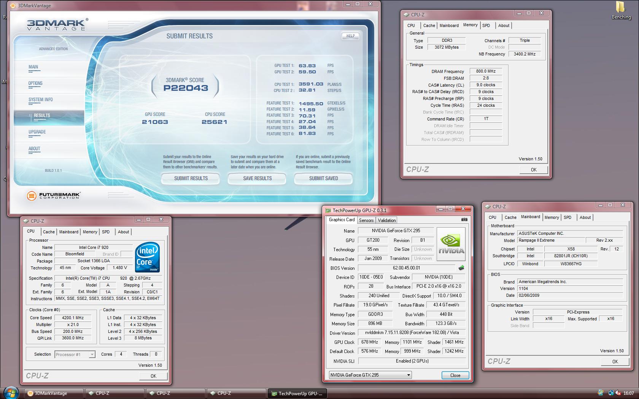Click the SUBMIT SAVED button
The height and width of the screenshot is (399, 639).
pos(323,178)
